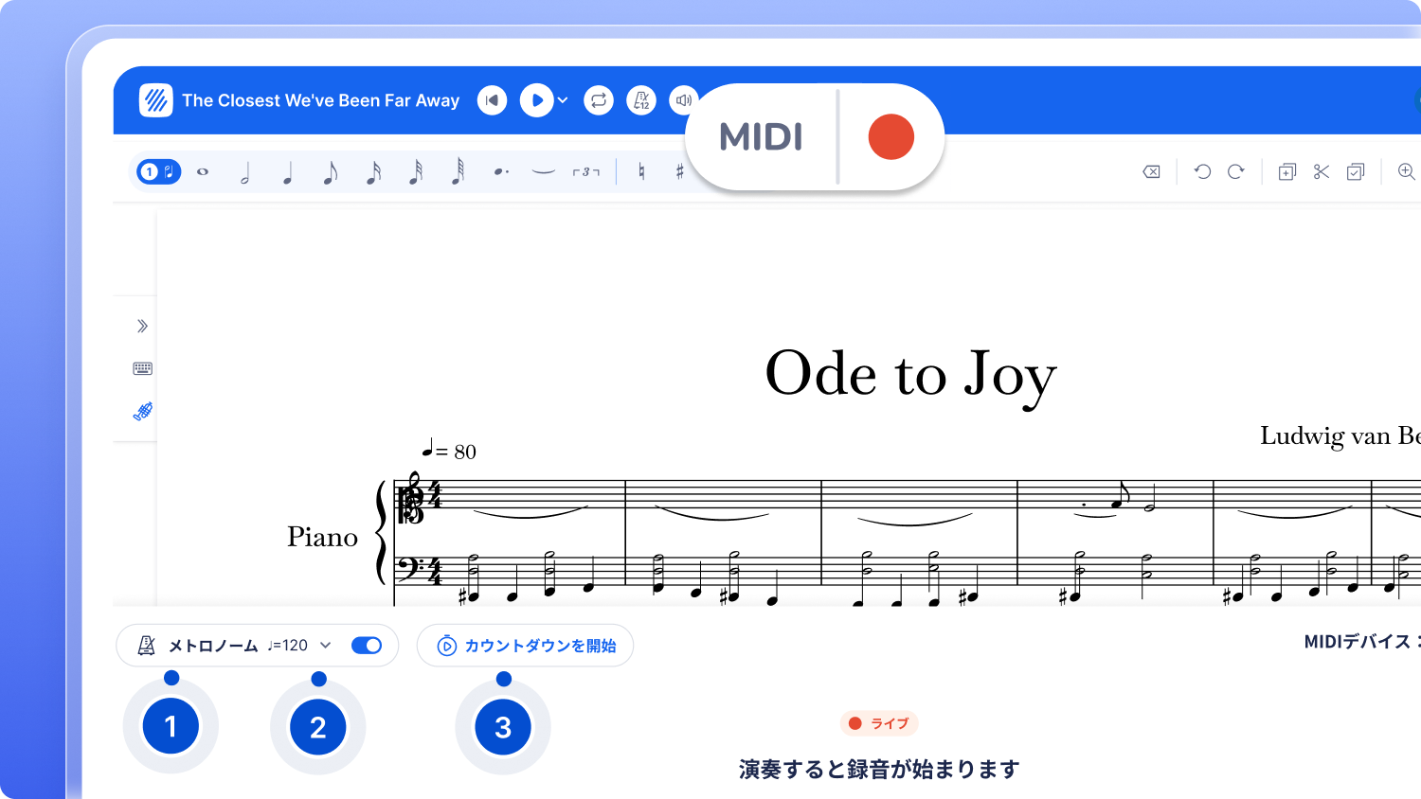
Task: Click the paste clipboard icon
Action: (x=1356, y=171)
